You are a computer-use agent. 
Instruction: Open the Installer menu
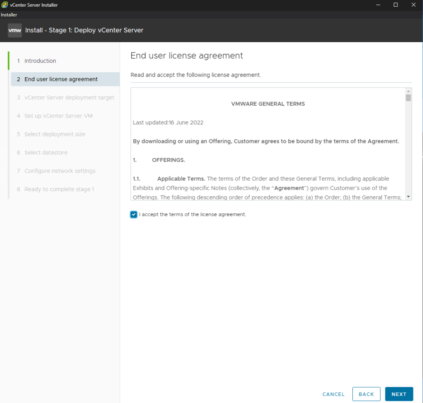tap(9, 15)
